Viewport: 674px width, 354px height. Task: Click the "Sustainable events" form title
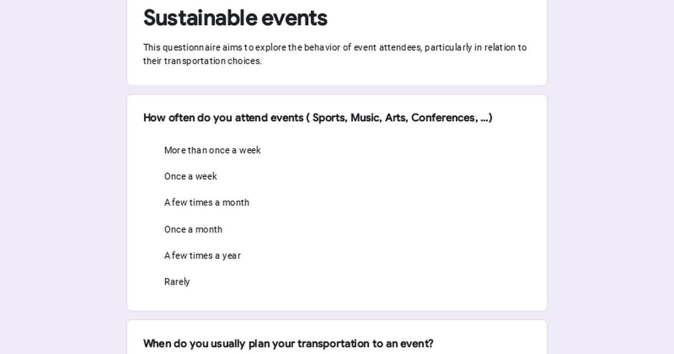pos(235,18)
